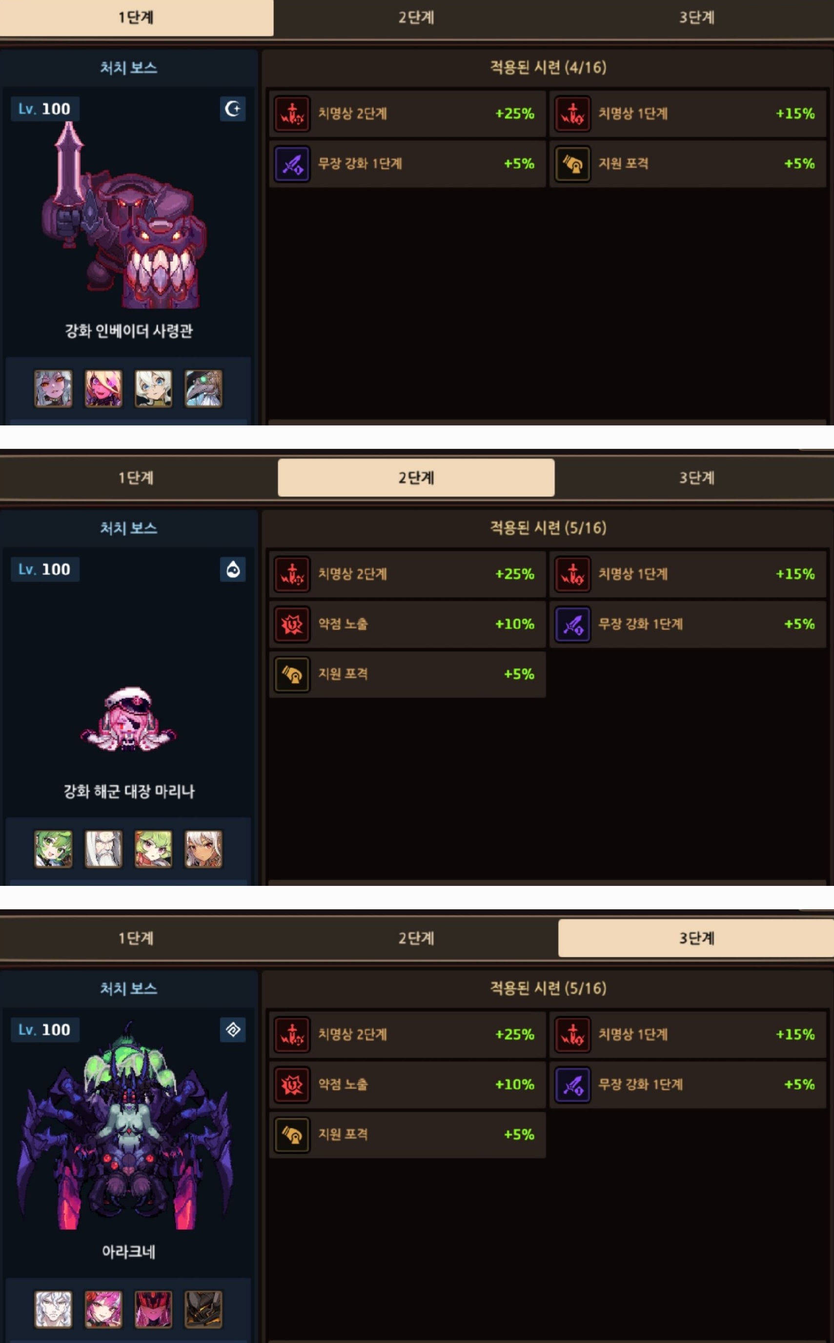Screen dimensions: 834x1343
Task: Select the 2단계 tab in top panel
Action: pyautogui.click(x=416, y=17)
